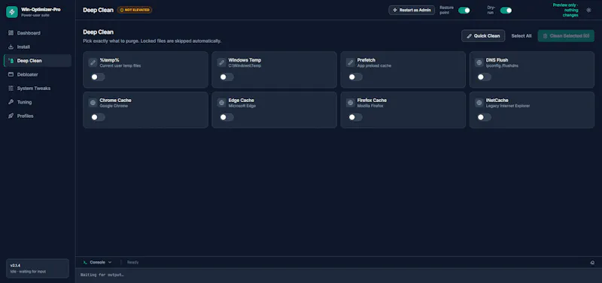This screenshot has width=602, height=283.
Task: Navigate to System Tweaks
Action: click(38, 88)
